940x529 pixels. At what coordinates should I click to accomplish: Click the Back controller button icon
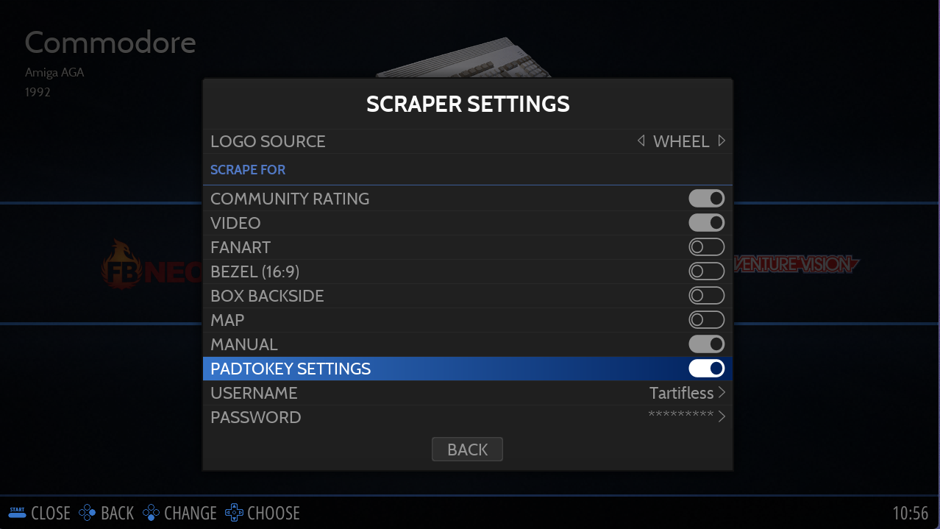[x=88, y=513]
